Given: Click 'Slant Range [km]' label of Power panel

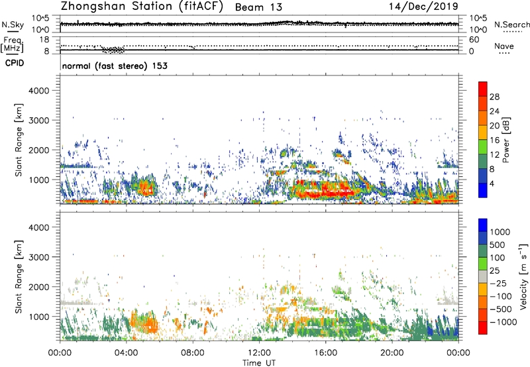Looking at the screenshot, I should tap(19, 140).
